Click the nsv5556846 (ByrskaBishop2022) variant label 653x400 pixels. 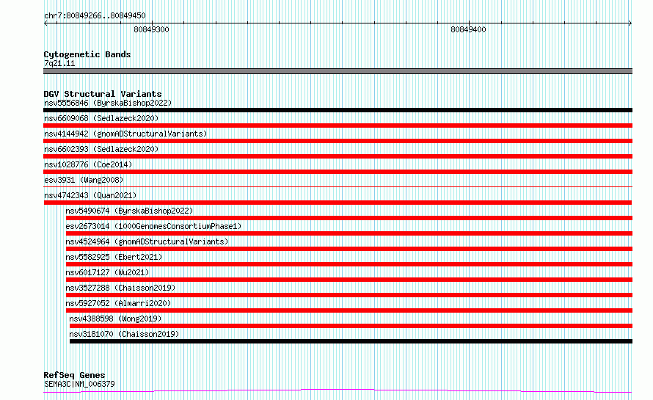point(108,103)
